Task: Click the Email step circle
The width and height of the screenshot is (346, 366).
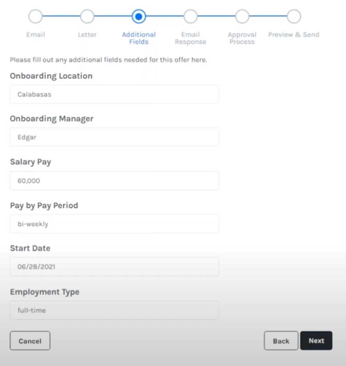Action: pyautogui.click(x=35, y=16)
